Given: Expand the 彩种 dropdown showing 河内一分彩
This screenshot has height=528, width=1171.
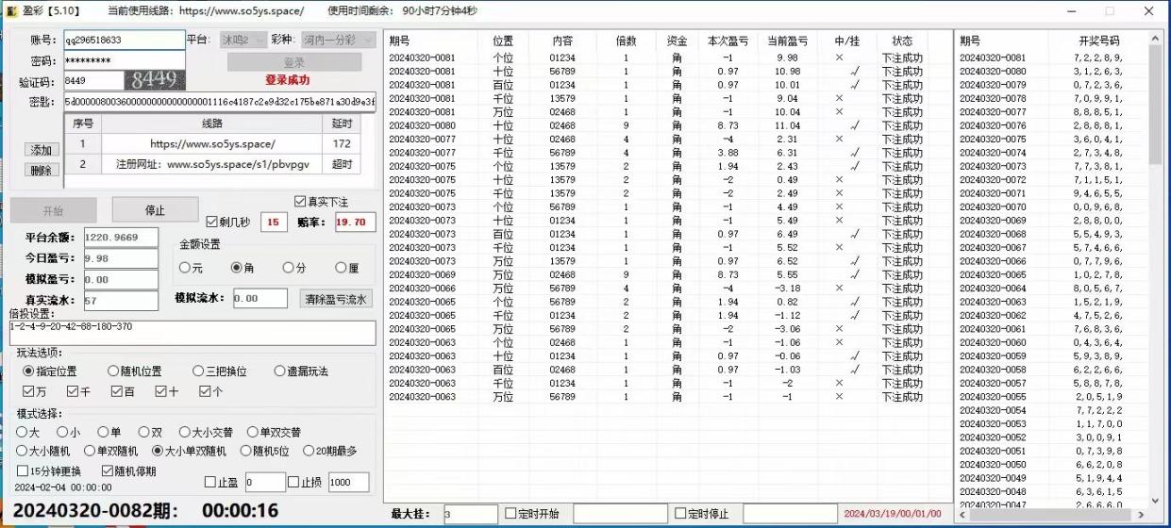Looking at the screenshot, I should tap(329, 40).
